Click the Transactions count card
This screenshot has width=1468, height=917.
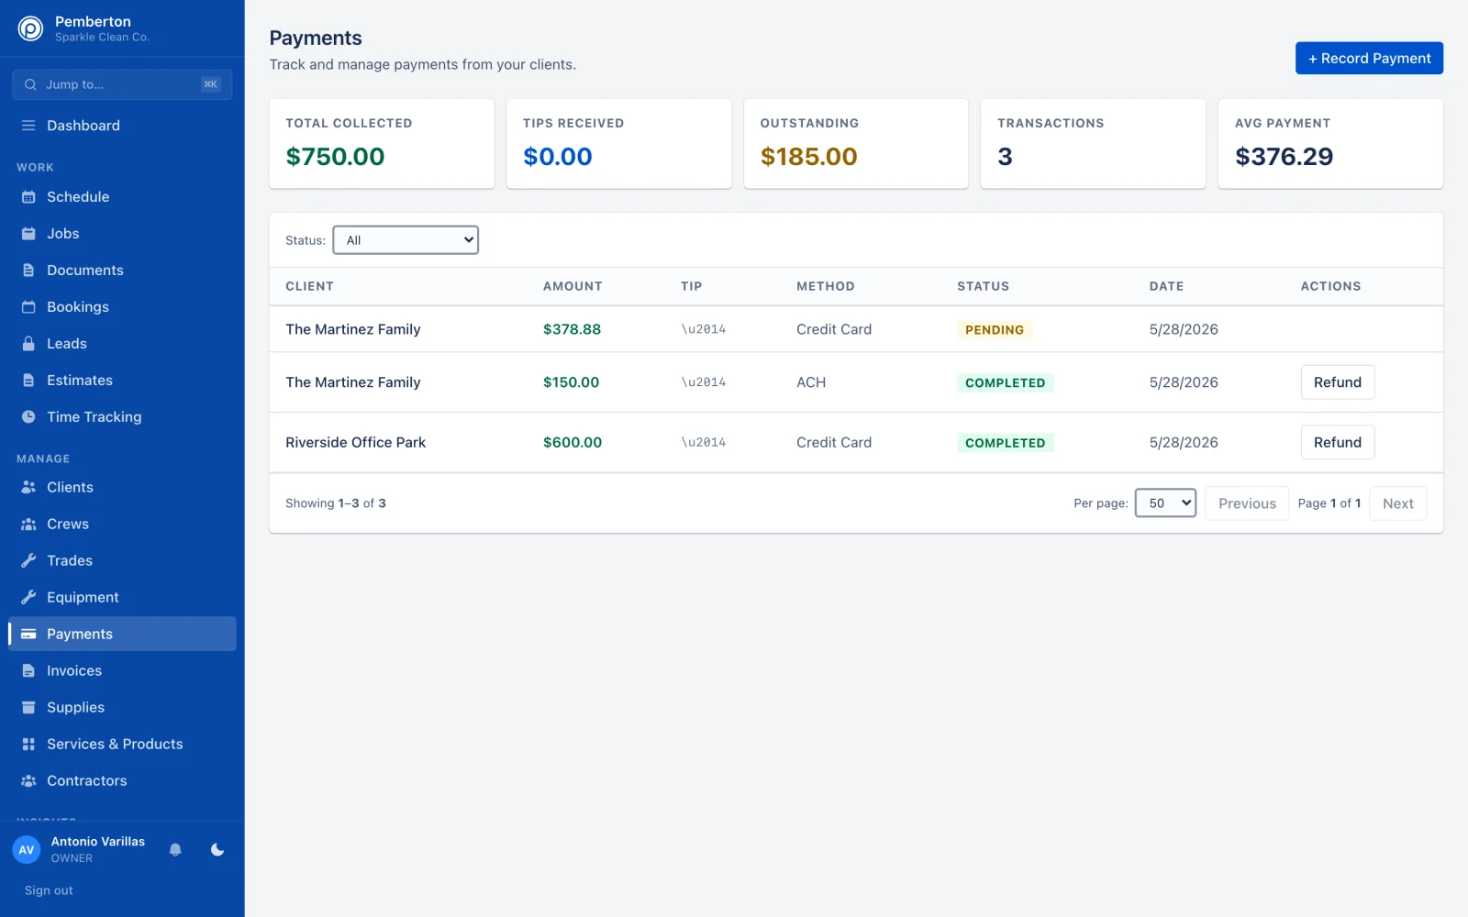(1093, 144)
